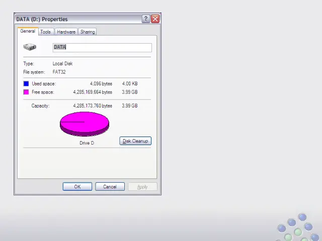Switch to the General tab

28,31
